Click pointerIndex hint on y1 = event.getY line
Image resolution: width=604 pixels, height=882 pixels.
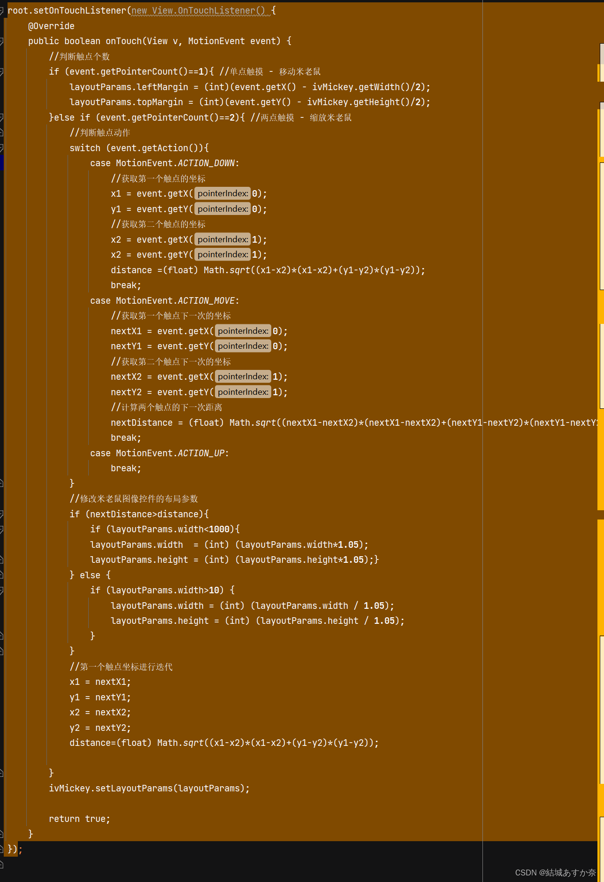click(222, 209)
